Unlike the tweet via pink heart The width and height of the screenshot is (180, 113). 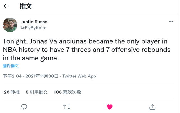(x=110, y=107)
